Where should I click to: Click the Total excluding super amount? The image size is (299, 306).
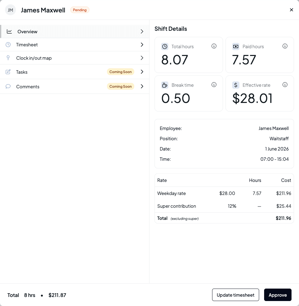point(283,218)
